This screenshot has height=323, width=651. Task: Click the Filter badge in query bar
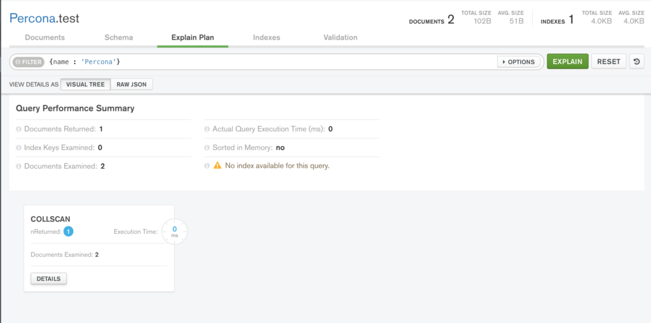click(28, 62)
